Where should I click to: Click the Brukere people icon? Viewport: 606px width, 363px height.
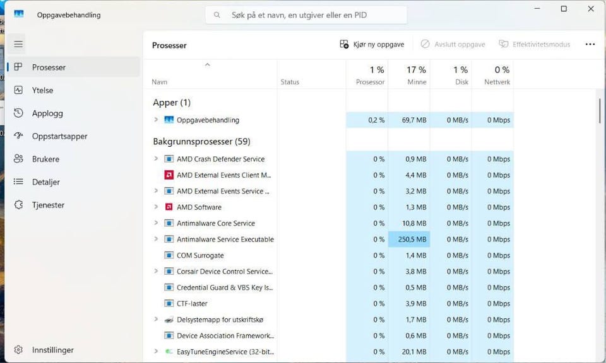tap(18, 159)
